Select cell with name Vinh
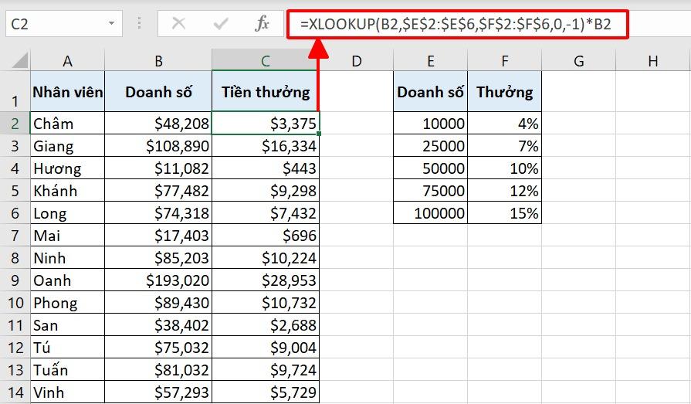 pos(67,392)
